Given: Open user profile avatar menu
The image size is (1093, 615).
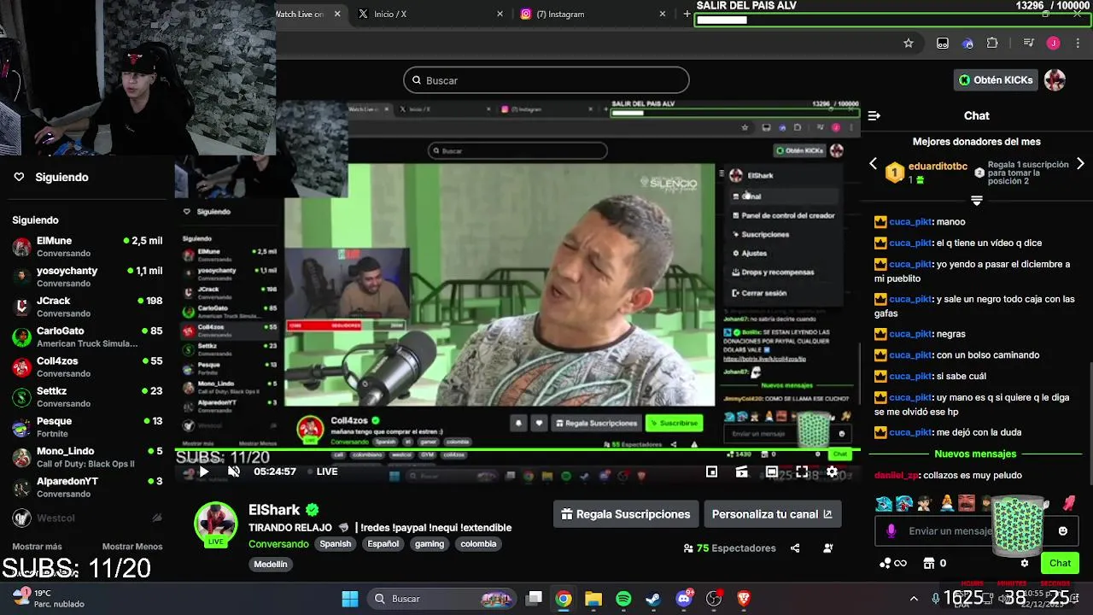Looking at the screenshot, I should point(1055,80).
